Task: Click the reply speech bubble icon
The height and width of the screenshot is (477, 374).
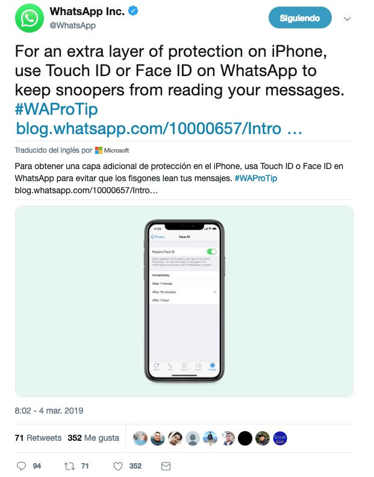Action: coord(21,466)
